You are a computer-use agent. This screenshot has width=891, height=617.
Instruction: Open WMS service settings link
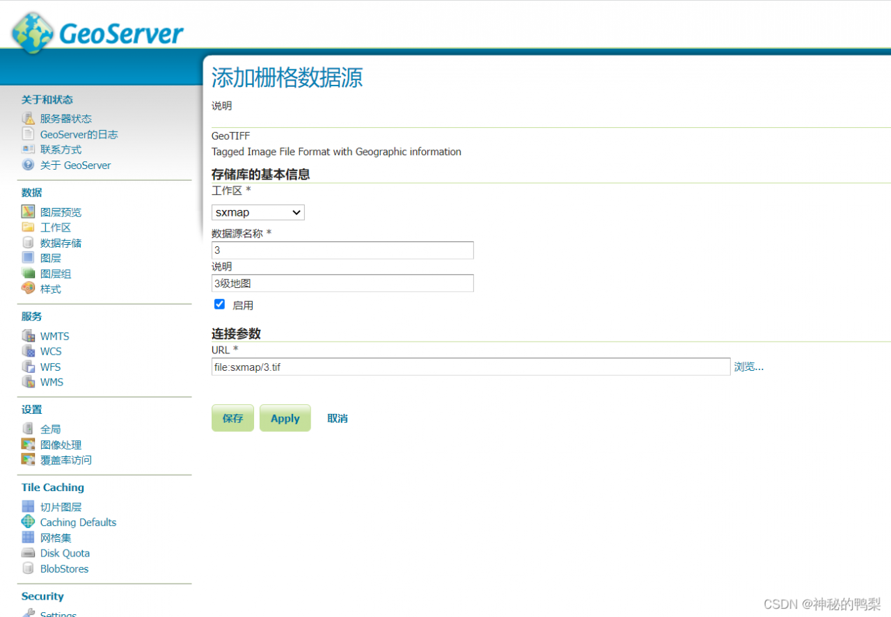pyautogui.click(x=52, y=382)
